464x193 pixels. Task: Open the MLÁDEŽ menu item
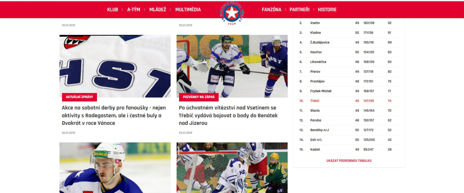(158, 10)
